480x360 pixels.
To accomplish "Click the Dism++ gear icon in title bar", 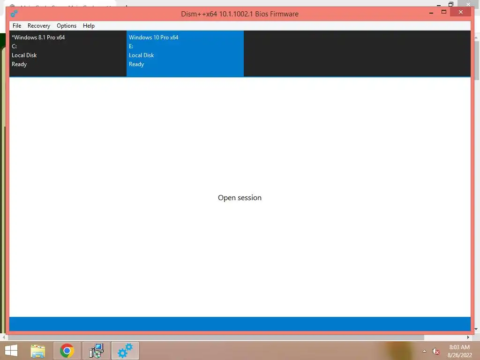I will point(14,14).
